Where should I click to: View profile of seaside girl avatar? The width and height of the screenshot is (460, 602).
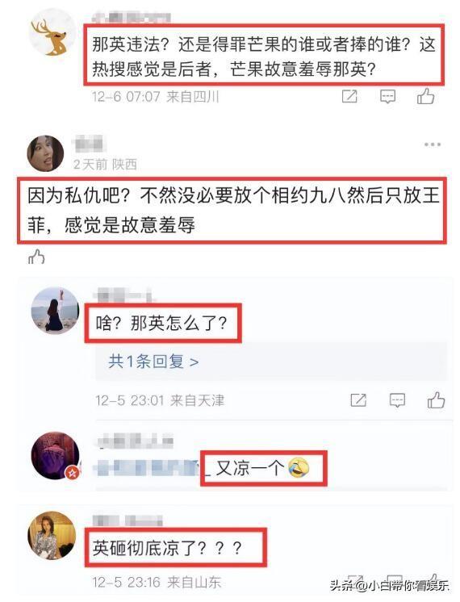point(55,310)
